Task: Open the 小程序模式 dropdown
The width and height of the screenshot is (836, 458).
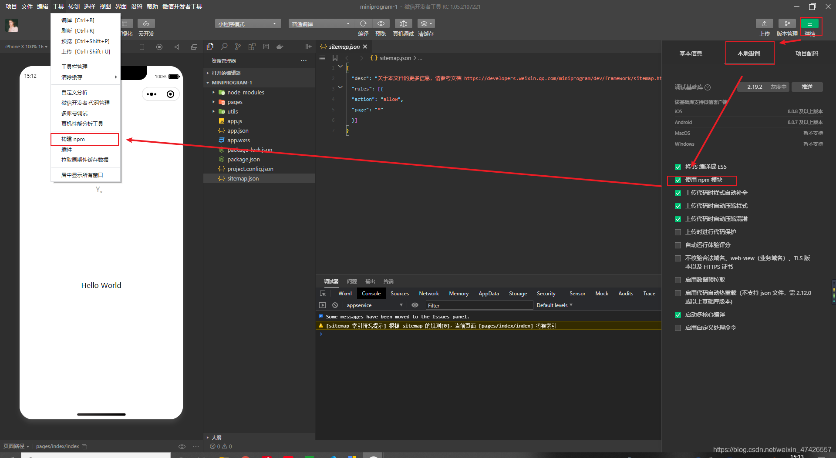Action: pos(248,24)
